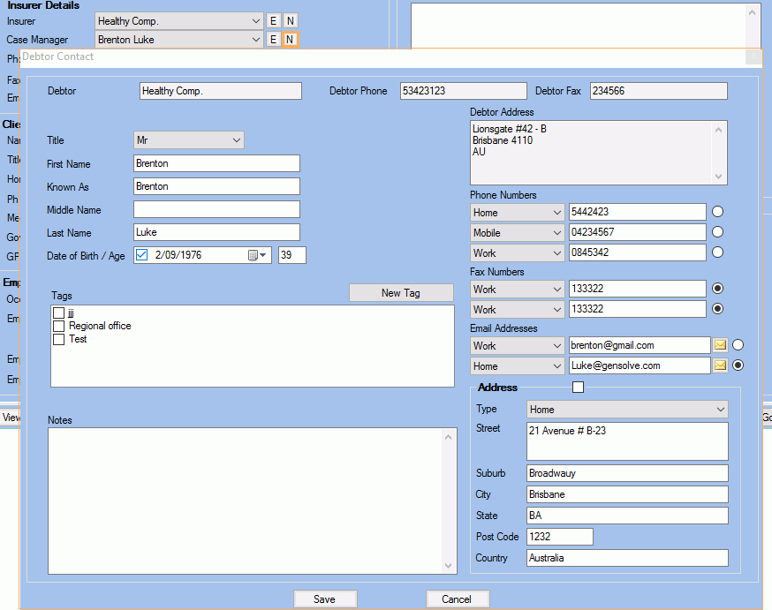The width and height of the screenshot is (772, 610).
Task: Click the envelope icon beside brenton@gmail.com
Action: tap(720, 345)
